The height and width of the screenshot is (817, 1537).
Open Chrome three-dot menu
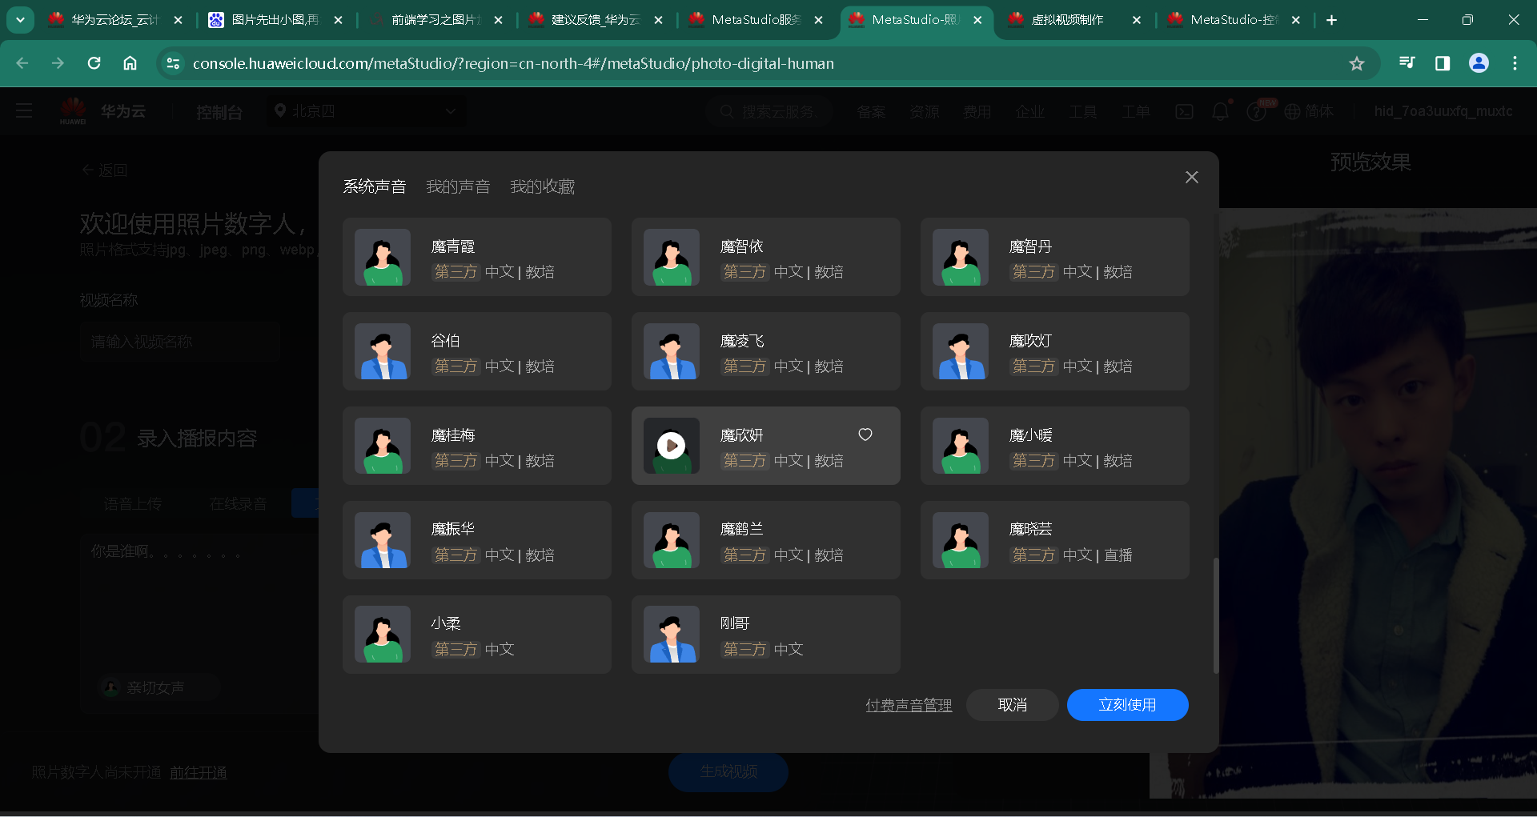click(1515, 63)
